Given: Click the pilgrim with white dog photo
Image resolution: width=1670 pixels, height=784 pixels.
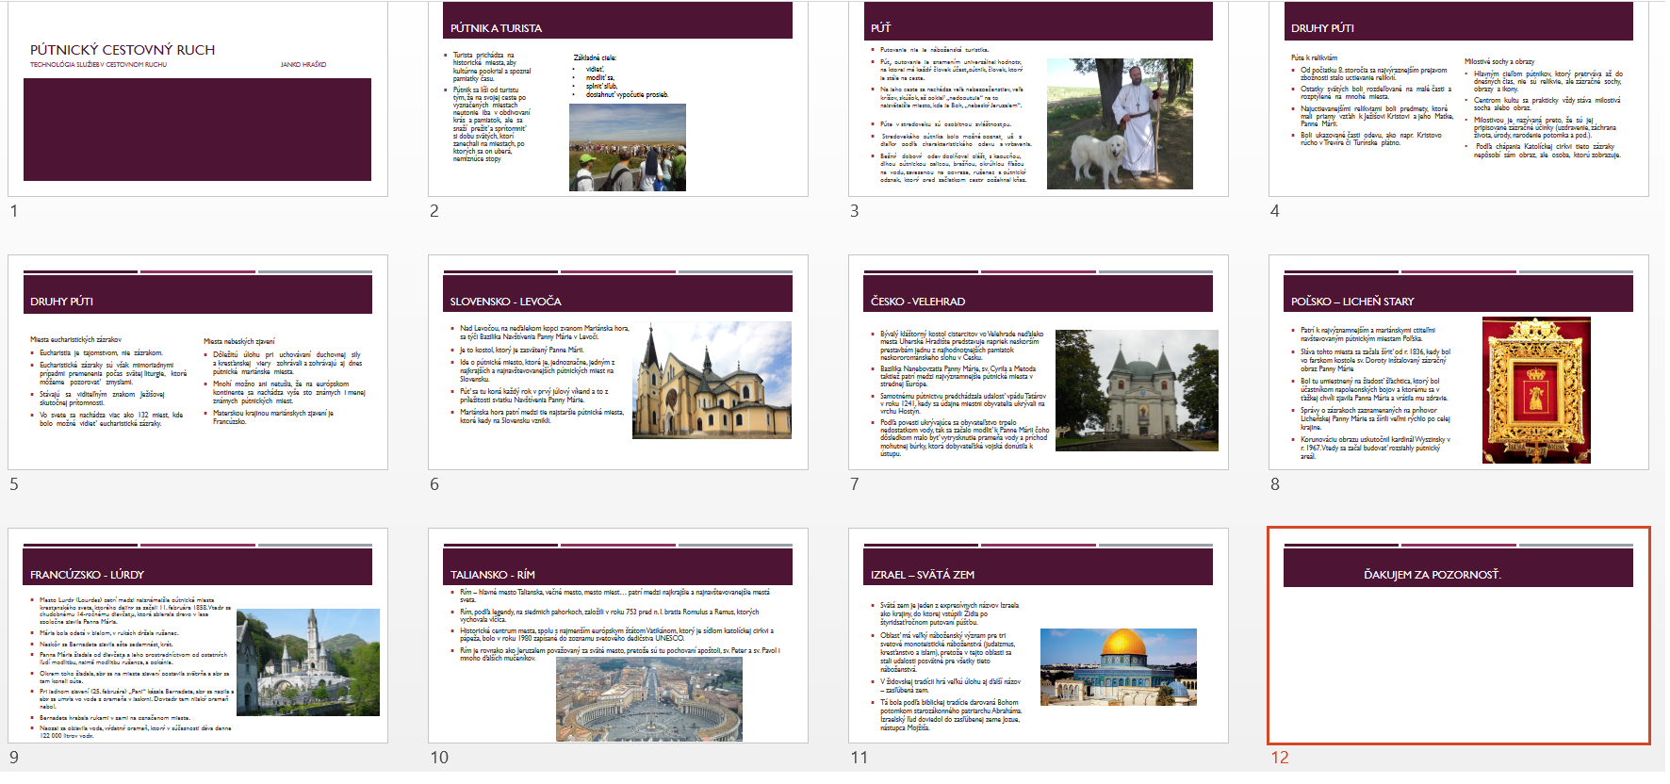Looking at the screenshot, I should [x=1120, y=123].
